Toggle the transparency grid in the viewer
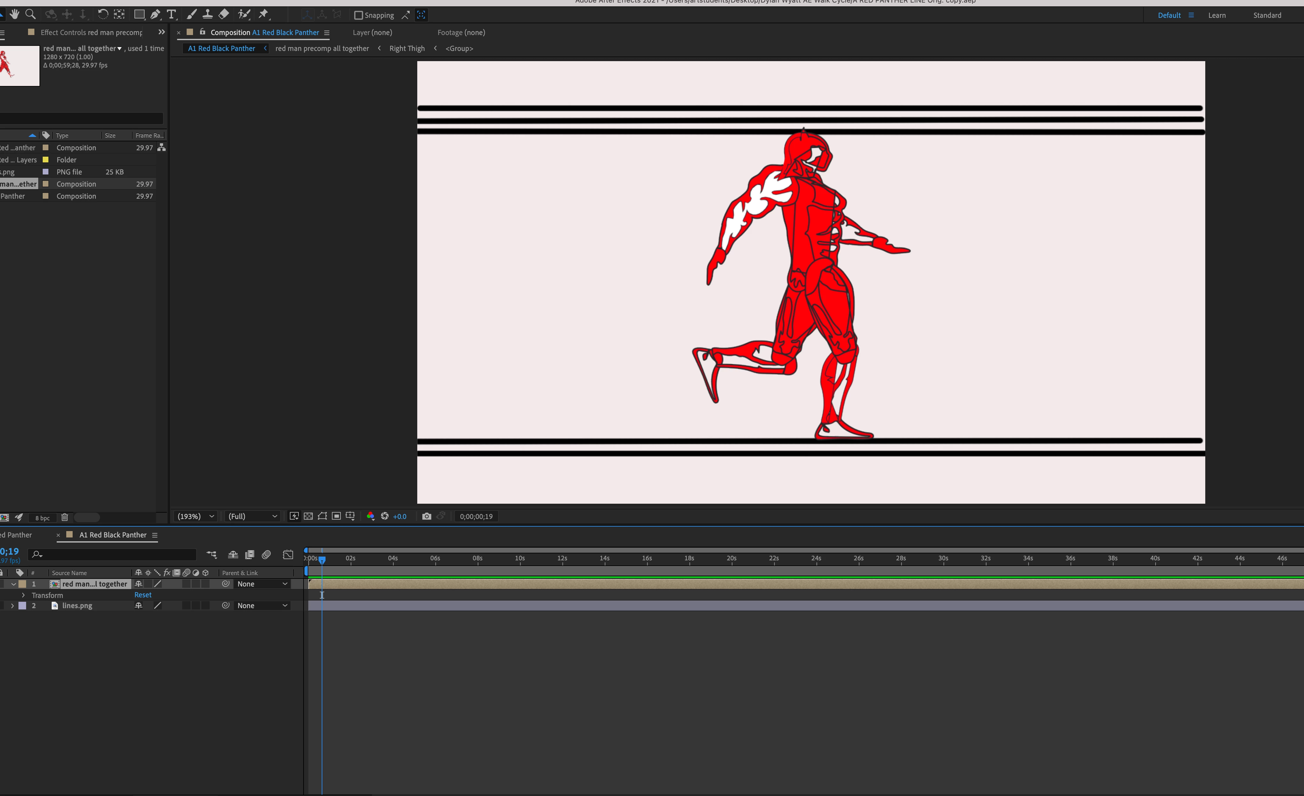Image resolution: width=1304 pixels, height=796 pixels. (309, 516)
